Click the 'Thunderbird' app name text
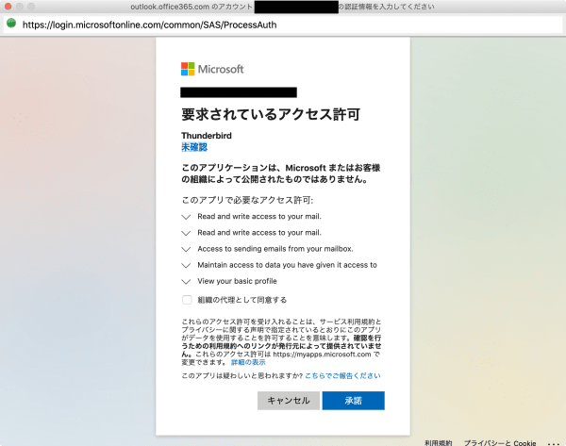Screen dimensions: 566x446 pyautogui.click(x=207, y=136)
